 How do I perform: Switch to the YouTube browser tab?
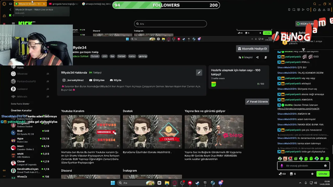click(x=63, y=4)
